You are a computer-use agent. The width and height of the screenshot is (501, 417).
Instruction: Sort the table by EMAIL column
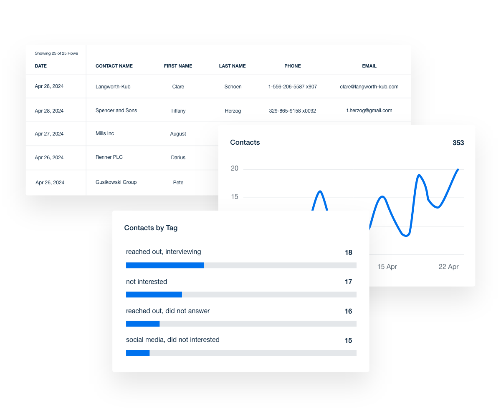tap(369, 66)
